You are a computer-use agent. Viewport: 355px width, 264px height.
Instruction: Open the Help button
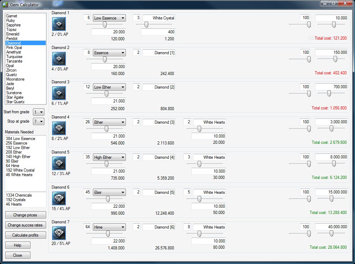click(x=18, y=245)
